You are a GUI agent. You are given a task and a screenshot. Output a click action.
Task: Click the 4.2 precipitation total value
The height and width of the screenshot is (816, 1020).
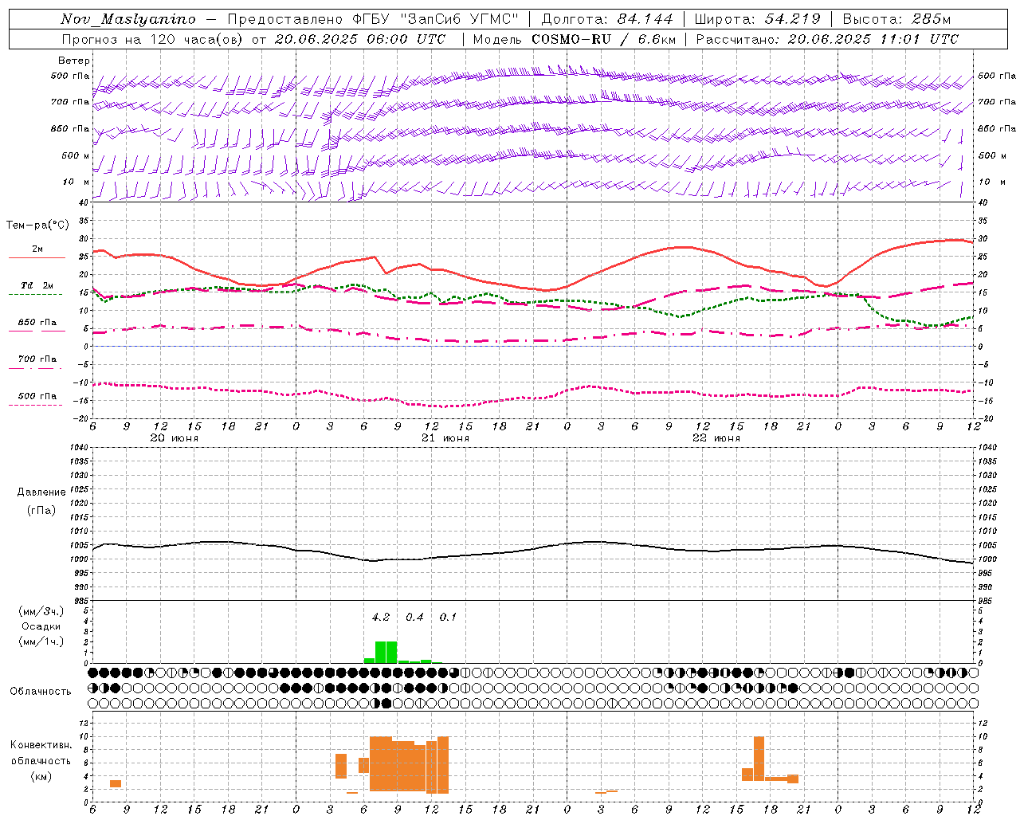(381, 617)
